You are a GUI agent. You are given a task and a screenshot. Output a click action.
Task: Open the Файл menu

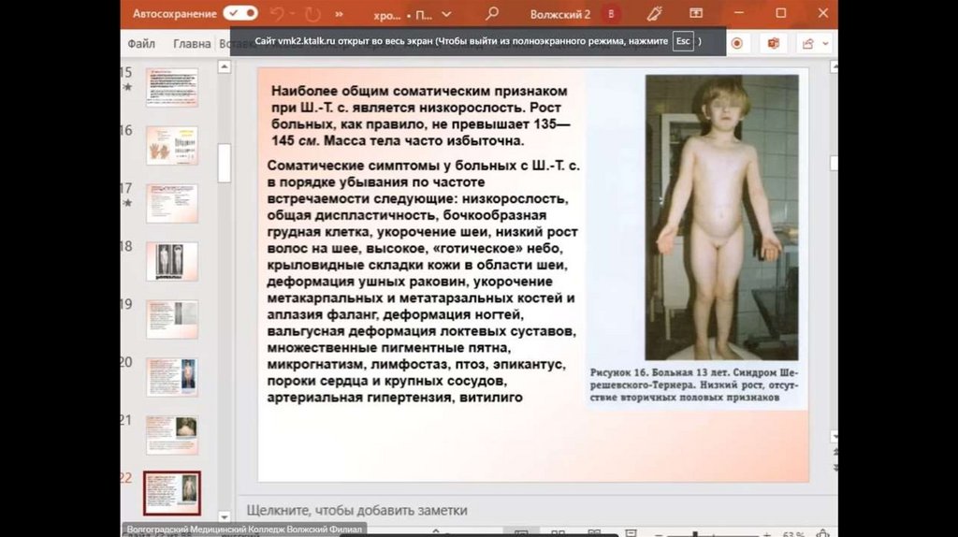pos(141,44)
